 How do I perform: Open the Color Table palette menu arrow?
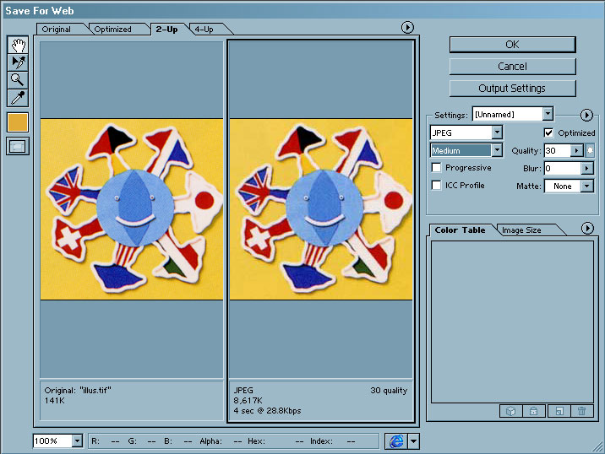point(587,228)
